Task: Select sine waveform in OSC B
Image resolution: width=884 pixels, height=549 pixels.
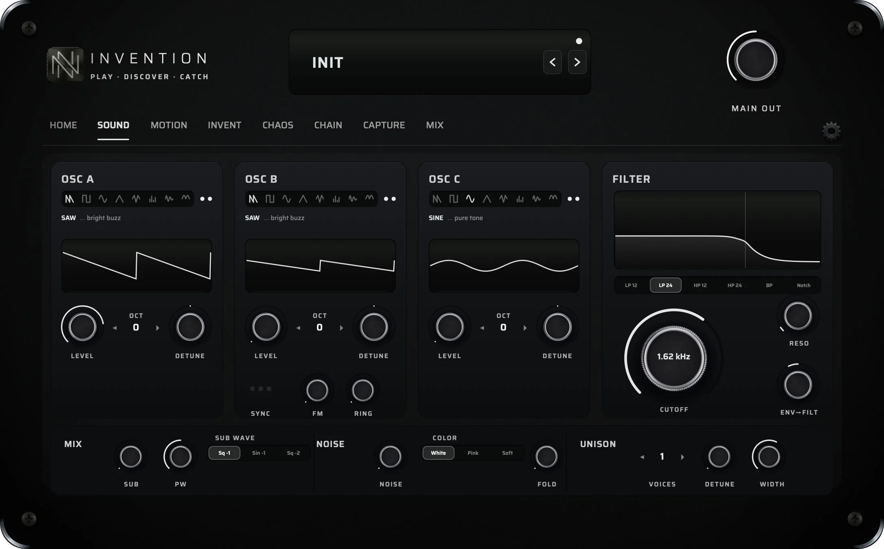Action: point(286,199)
